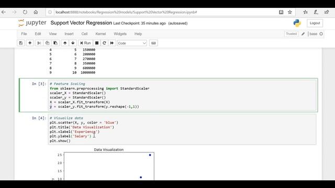This screenshot has height=188, width=335.
Task: Paste cells below icon
Action: click(x=55, y=43)
